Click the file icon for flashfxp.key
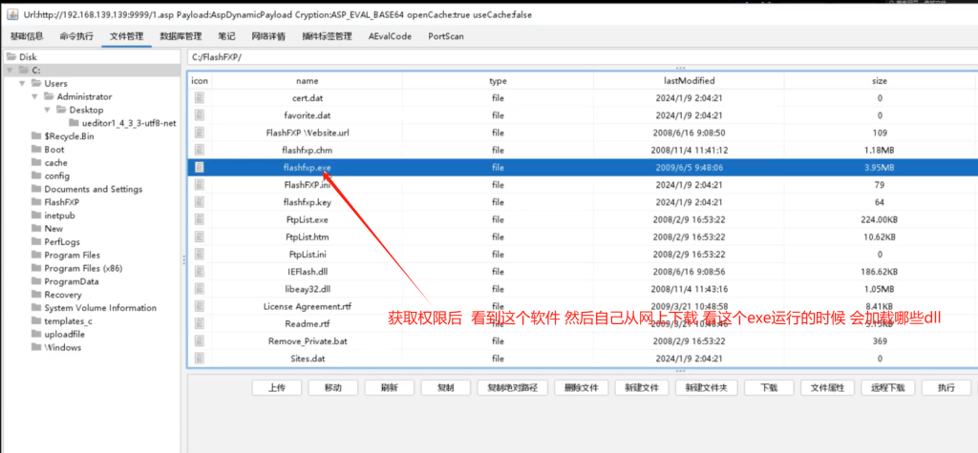This screenshot has height=453, width=978. click(200, 202)
